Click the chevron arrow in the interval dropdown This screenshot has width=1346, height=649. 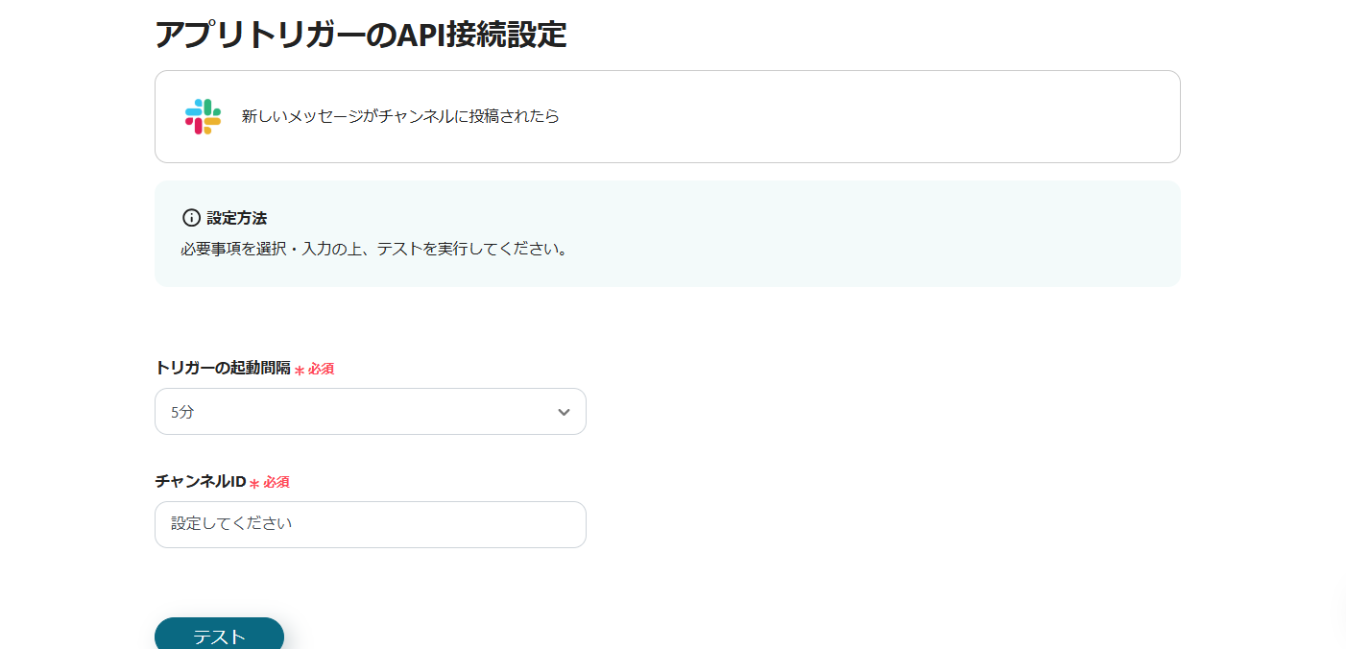pos(564,412)
